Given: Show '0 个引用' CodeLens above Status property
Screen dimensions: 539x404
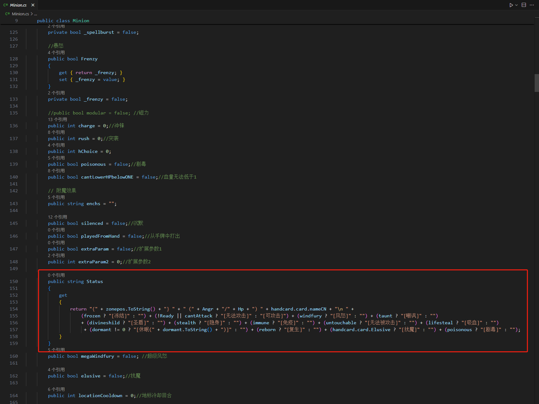Looking at the screenshot, I should tap(56, 275).
